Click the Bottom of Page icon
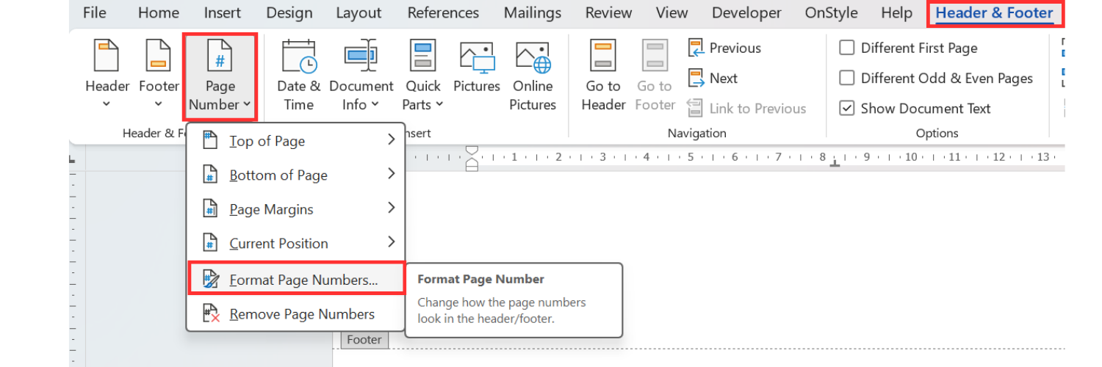This screenshot has height=367, width=1102. click(211, 175)
